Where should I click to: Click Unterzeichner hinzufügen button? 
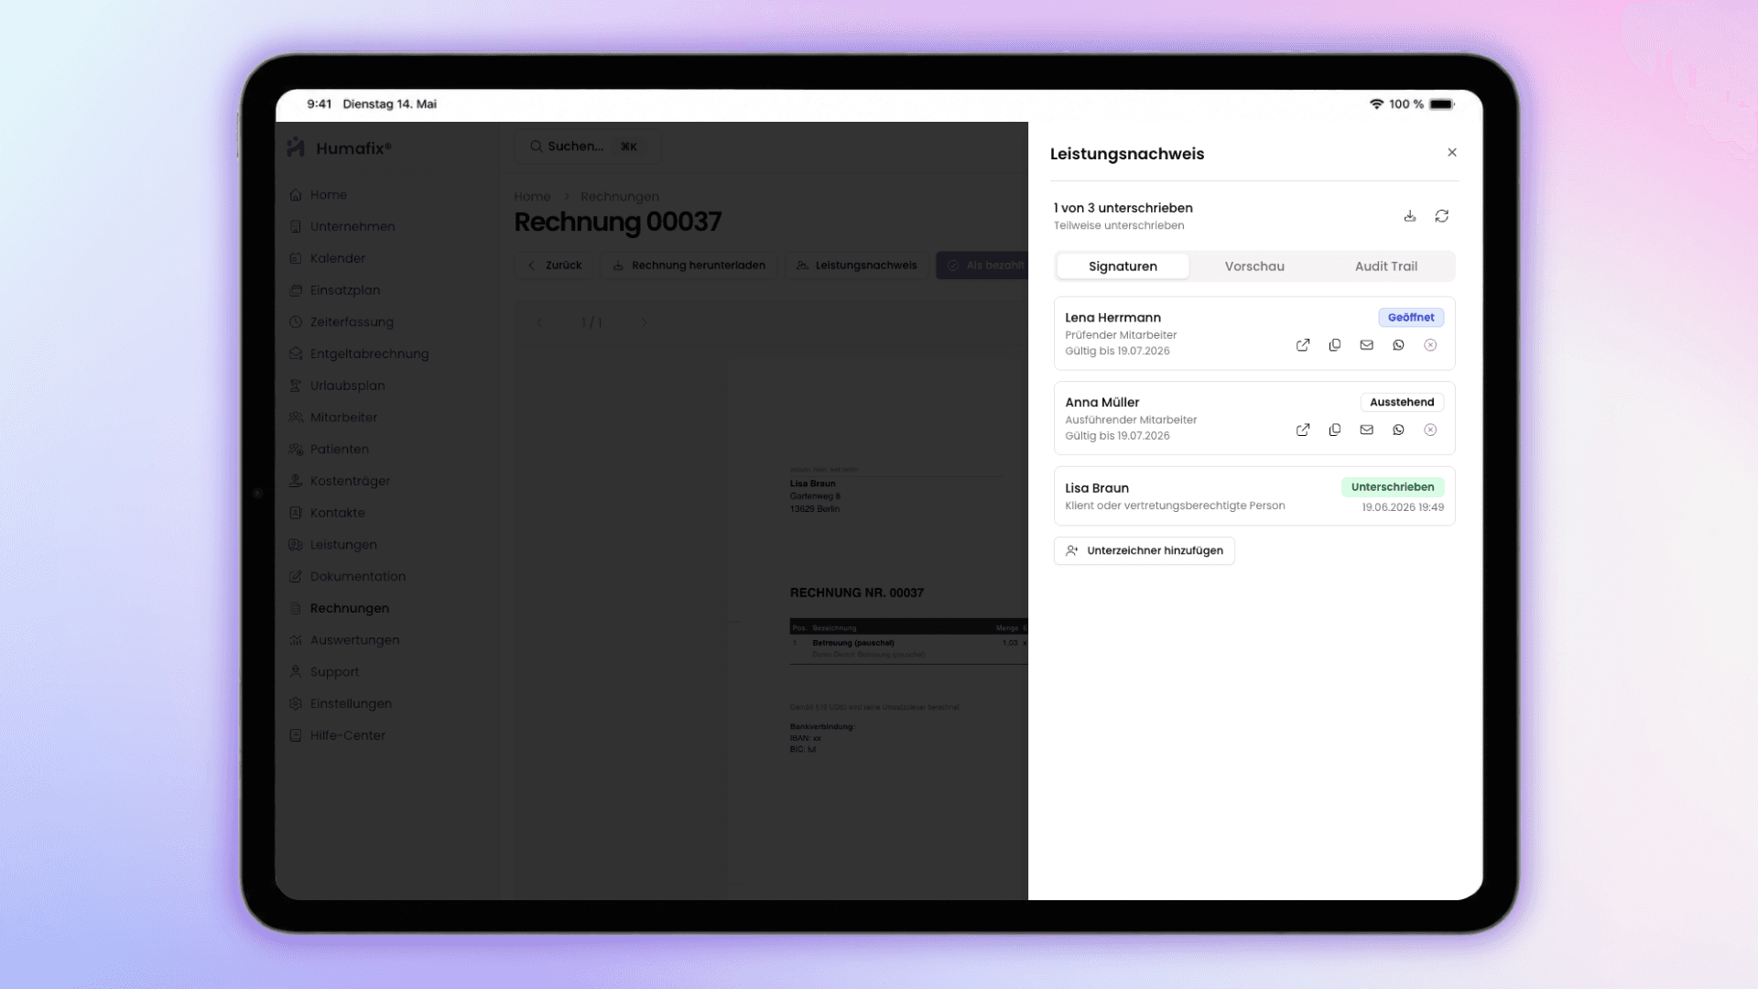1144,550
